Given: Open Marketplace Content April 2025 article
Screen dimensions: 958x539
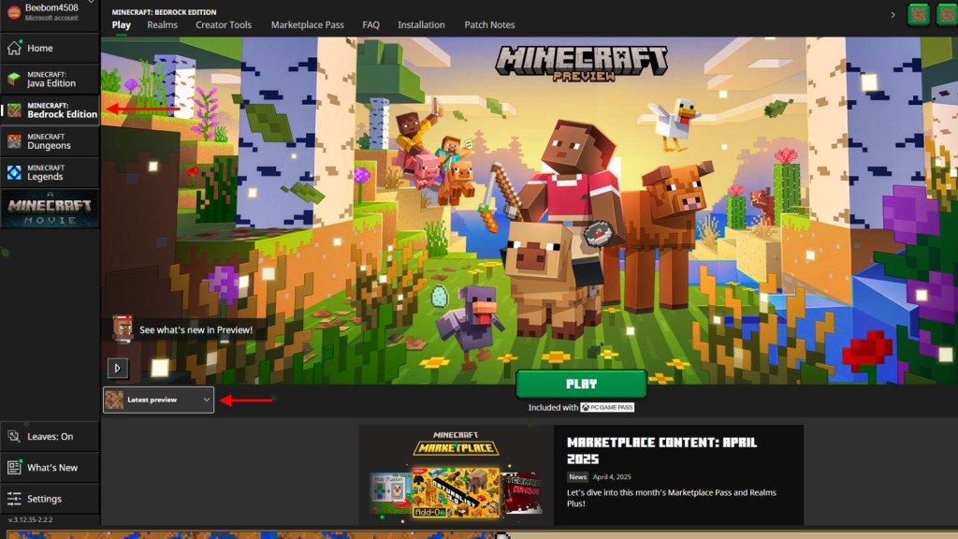Looking at the screenshot, I should 661,449.
